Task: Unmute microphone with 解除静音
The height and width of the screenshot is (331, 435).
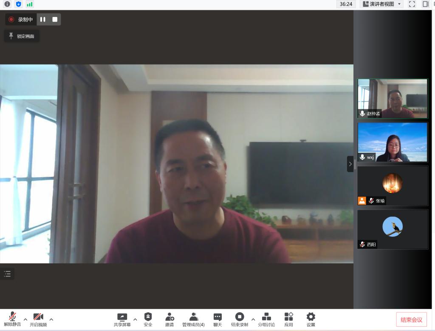Action: tap(12, 319)
